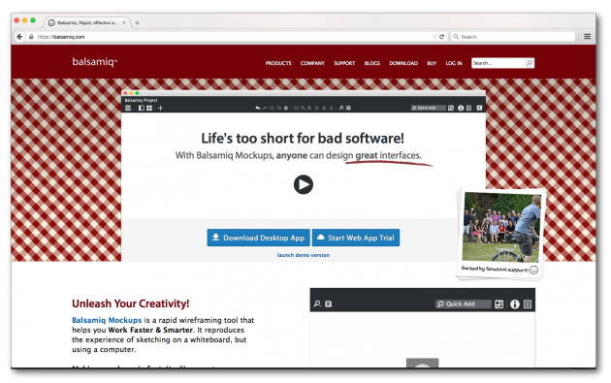Click the info icon in the lower mockup toolbar
Screen dimensions: 611x383
515,303
